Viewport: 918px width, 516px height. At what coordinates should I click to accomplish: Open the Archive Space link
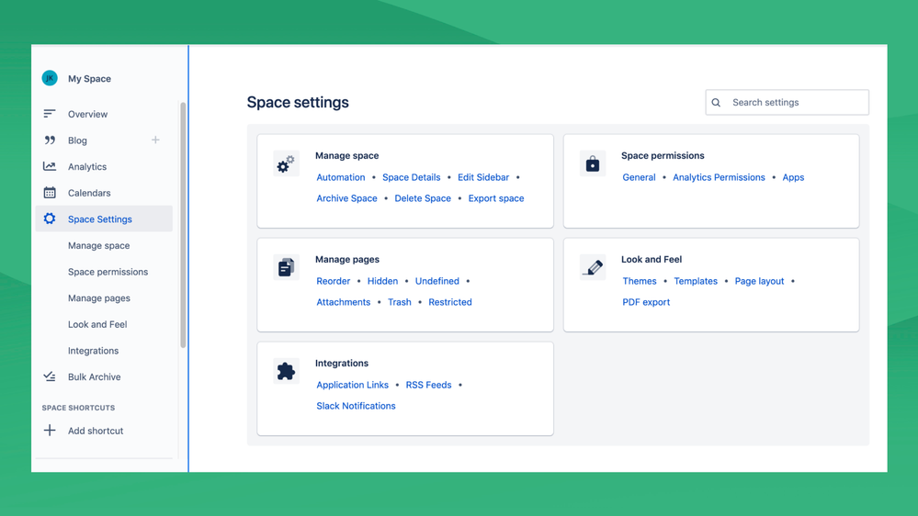346,198
